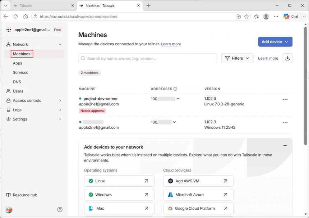Expand addresses for Windows 11 machine
Image resolution: width=309 pixels, height=218 pixels.
click(x=174, y=122)
